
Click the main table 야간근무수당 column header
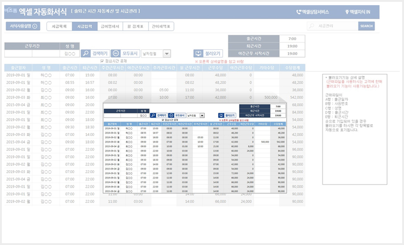241,68
